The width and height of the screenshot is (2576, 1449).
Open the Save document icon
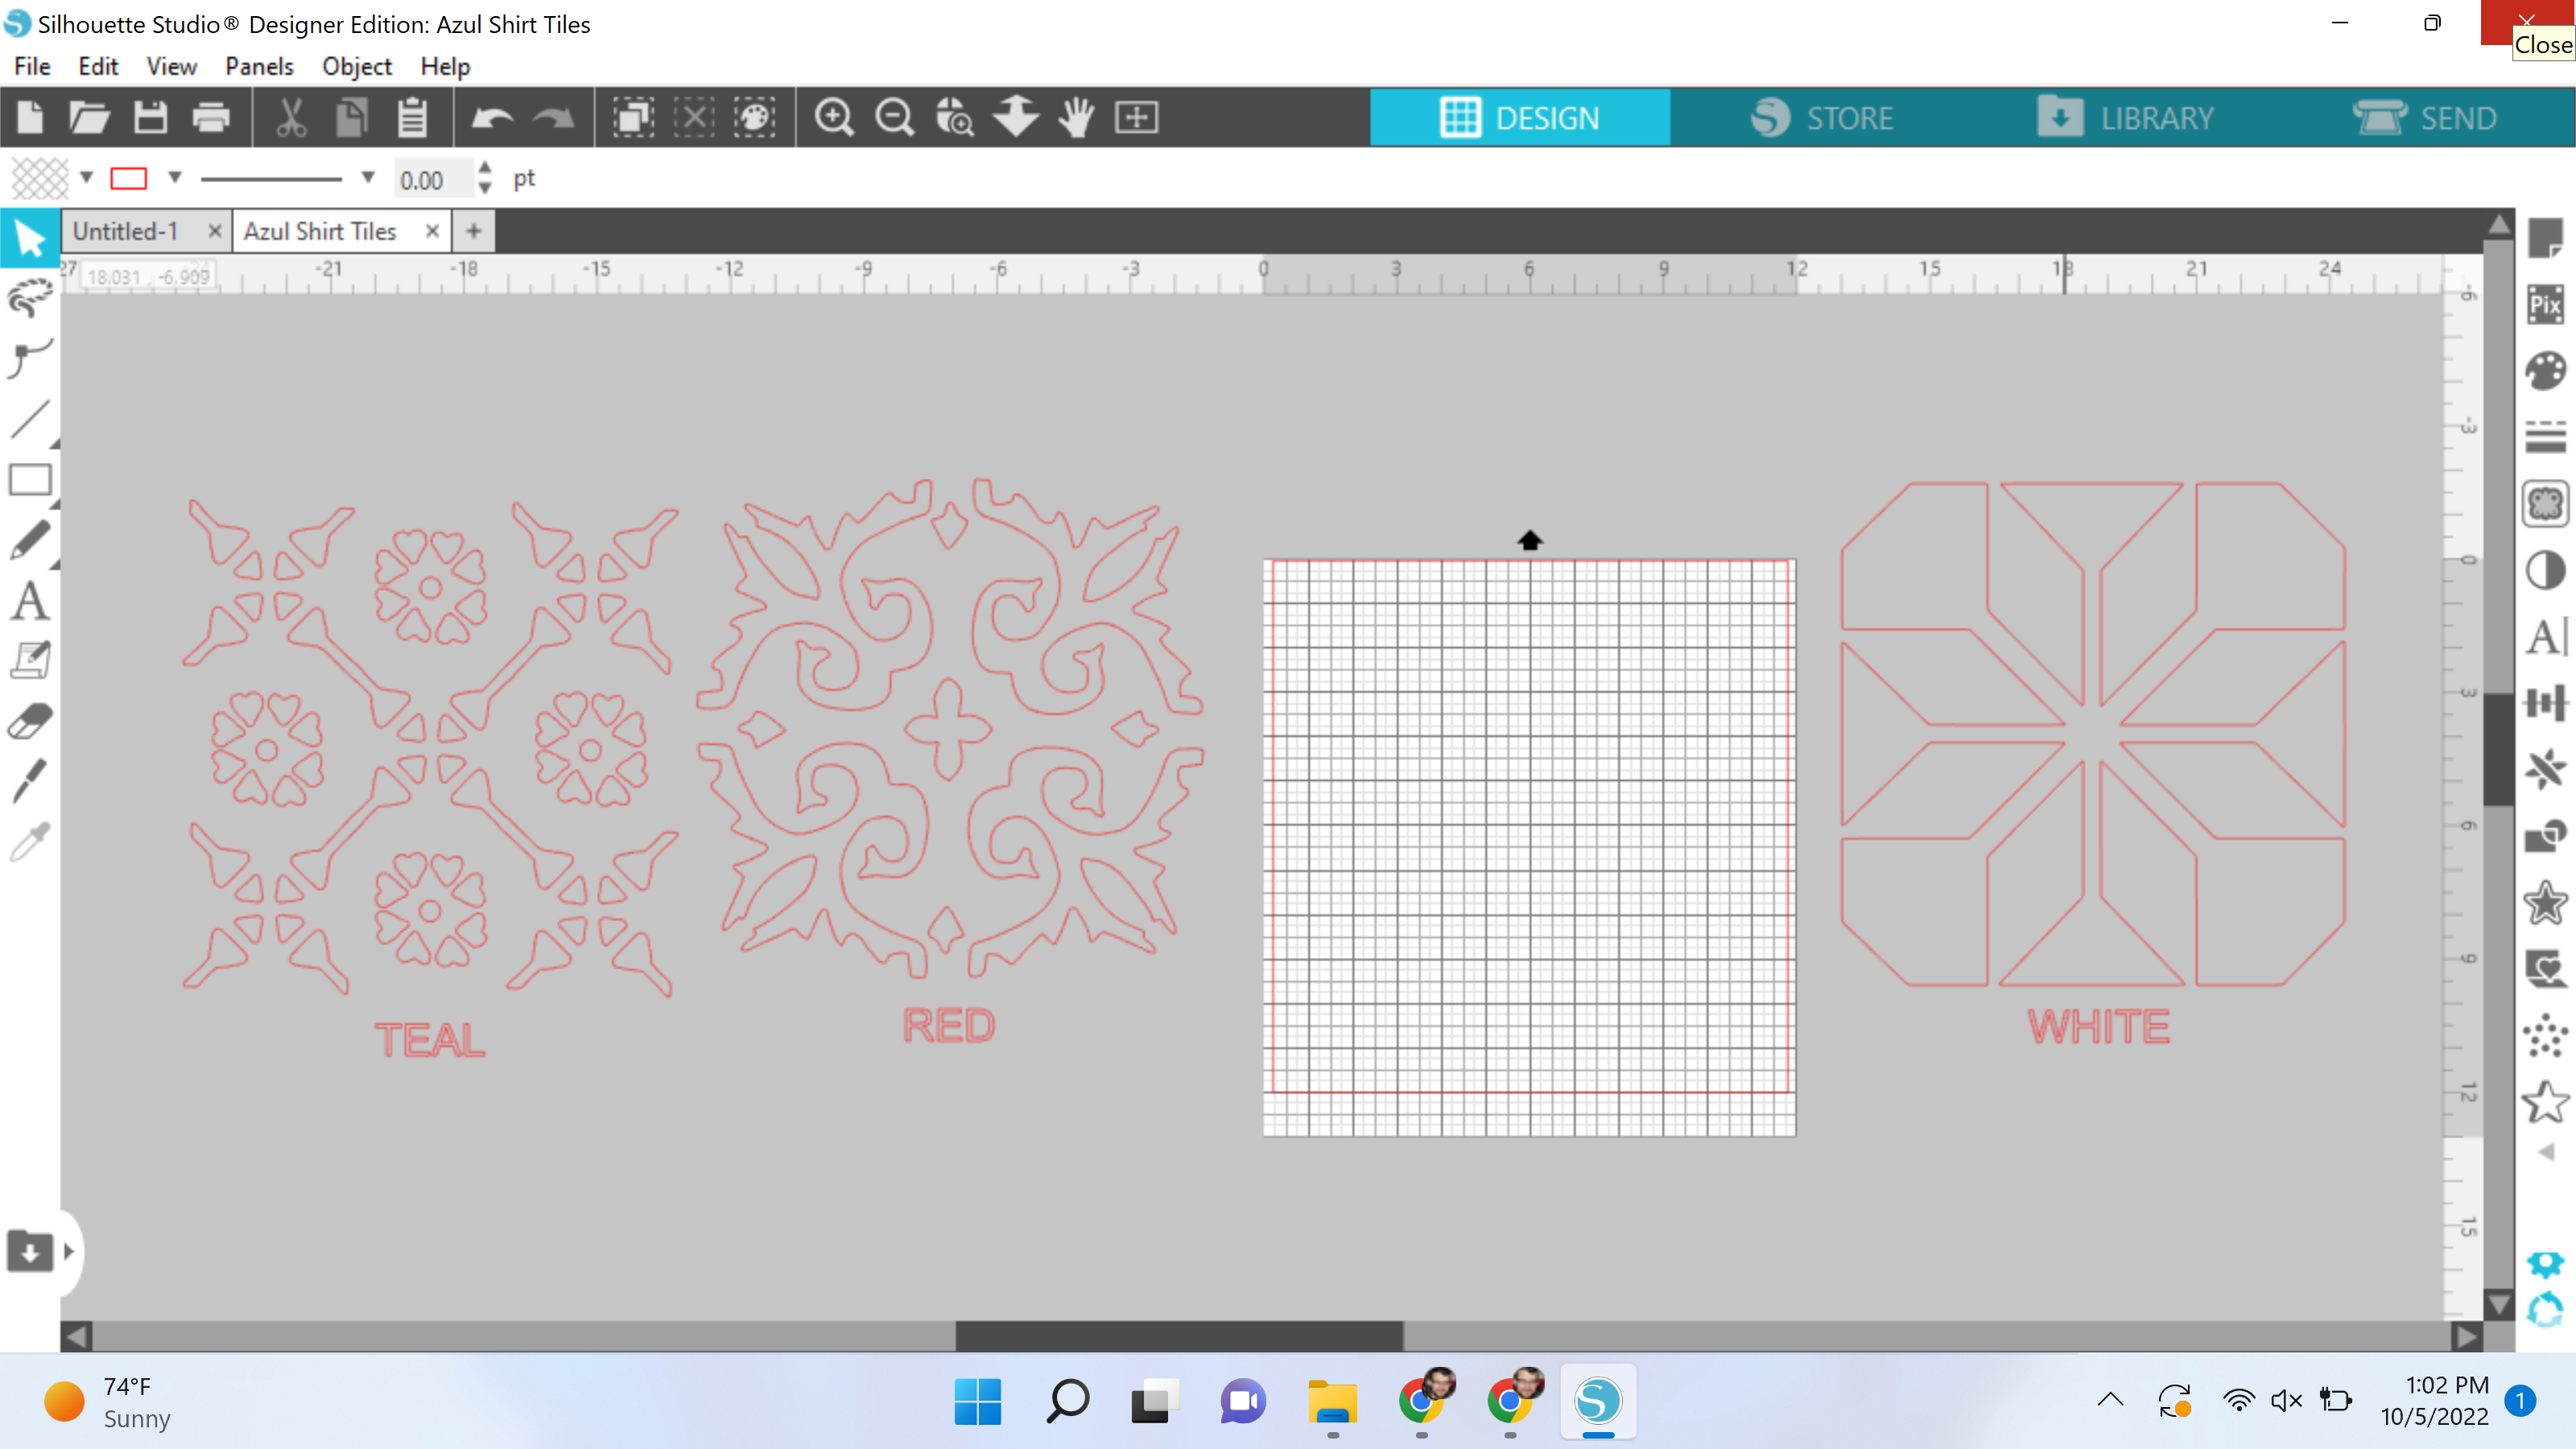pos(150,117)
